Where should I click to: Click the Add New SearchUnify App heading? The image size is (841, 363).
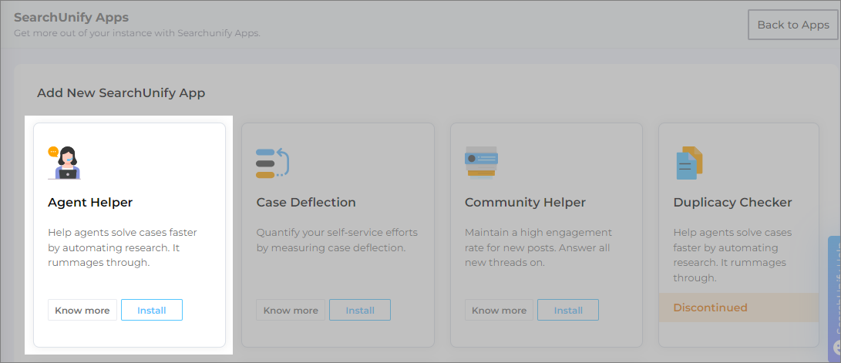pos(121,92)
